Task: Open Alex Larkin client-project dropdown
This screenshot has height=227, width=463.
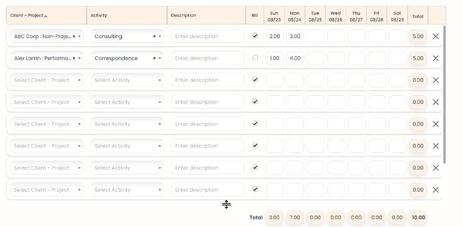Action: pyautogui.click(x=79, y=58)
